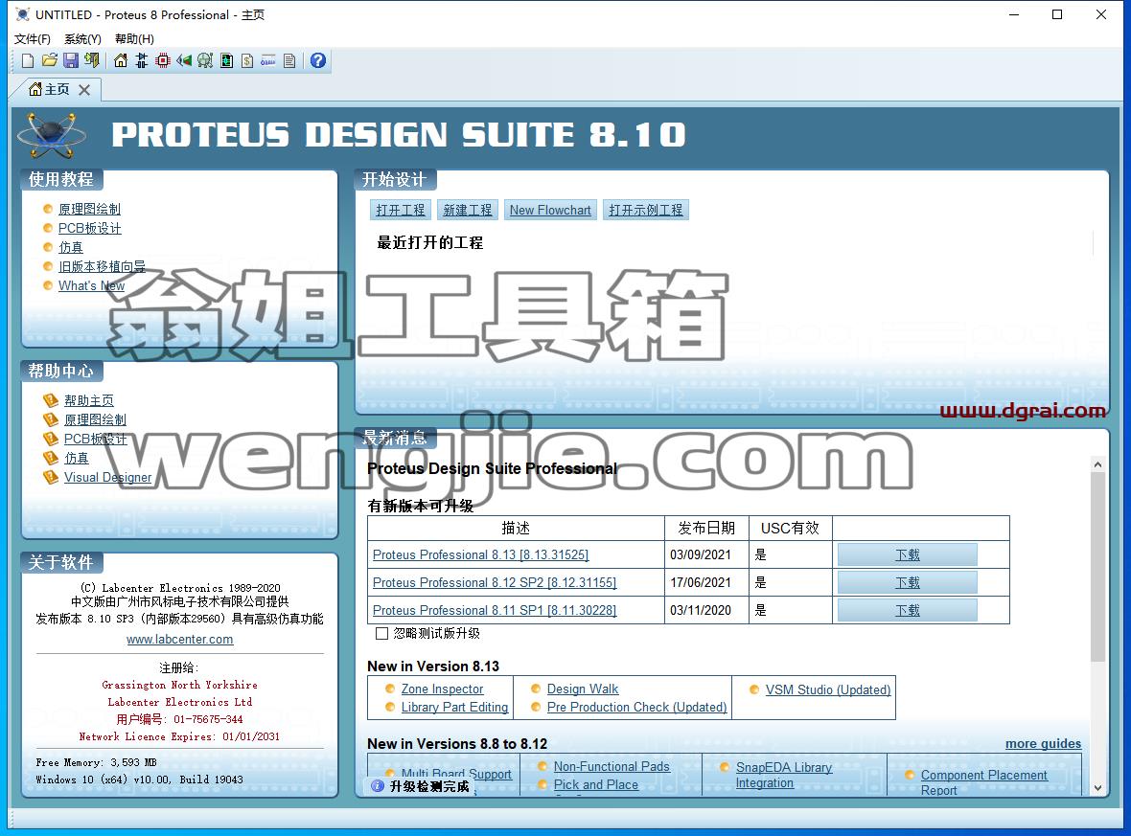The height and width of the screenshot is (836, 1131).
Task: Click the New Flowchart button
Action: 550,210
